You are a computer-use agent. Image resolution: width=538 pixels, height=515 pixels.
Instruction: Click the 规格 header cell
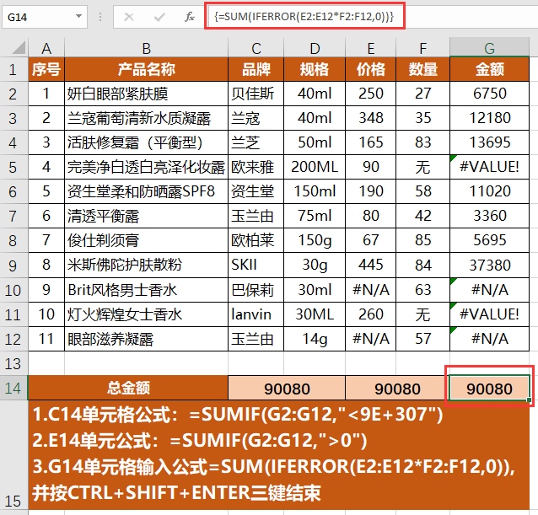click(315, 70)
